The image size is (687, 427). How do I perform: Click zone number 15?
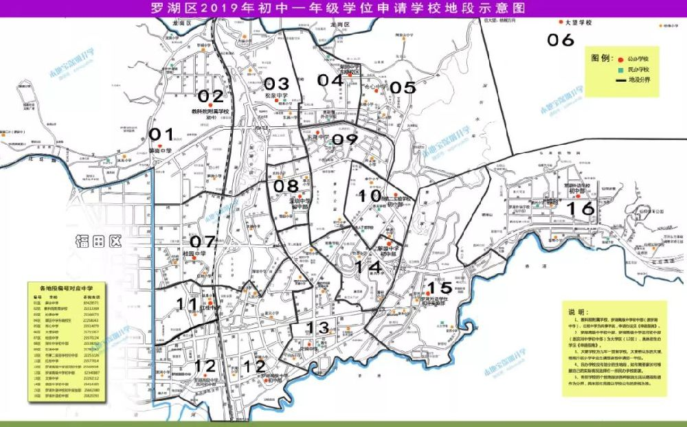(x=440, y=288)
